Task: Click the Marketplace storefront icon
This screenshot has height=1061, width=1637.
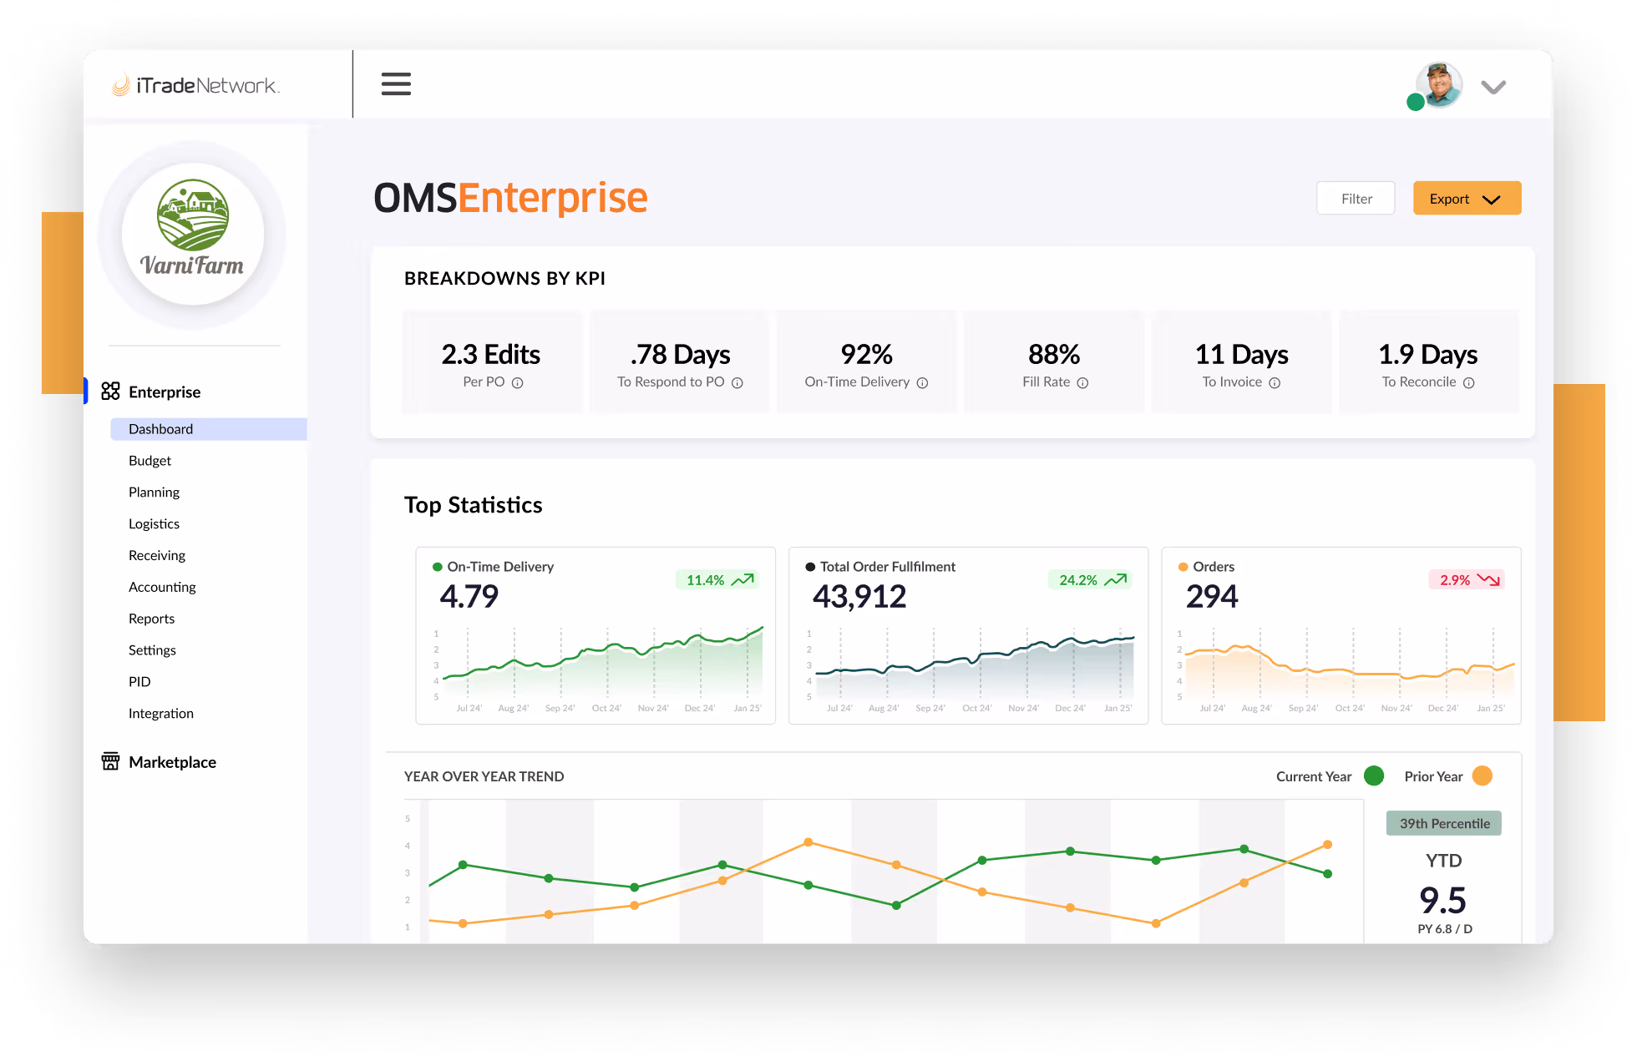Action: [110, 761]
